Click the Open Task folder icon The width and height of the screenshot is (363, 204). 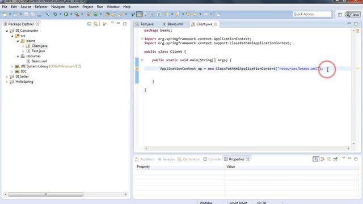click(x=113, y=14)
